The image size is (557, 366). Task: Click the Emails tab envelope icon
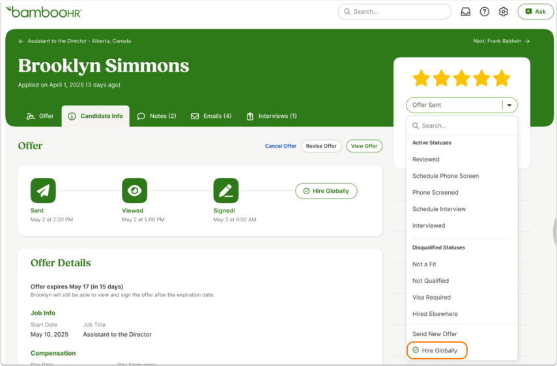[195, 116]
